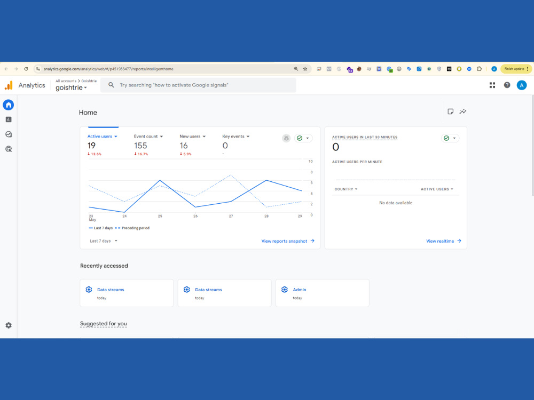The width and height of the screenshot is (534, 400).
Task: Go back in the browser
Action: [6, 69]
